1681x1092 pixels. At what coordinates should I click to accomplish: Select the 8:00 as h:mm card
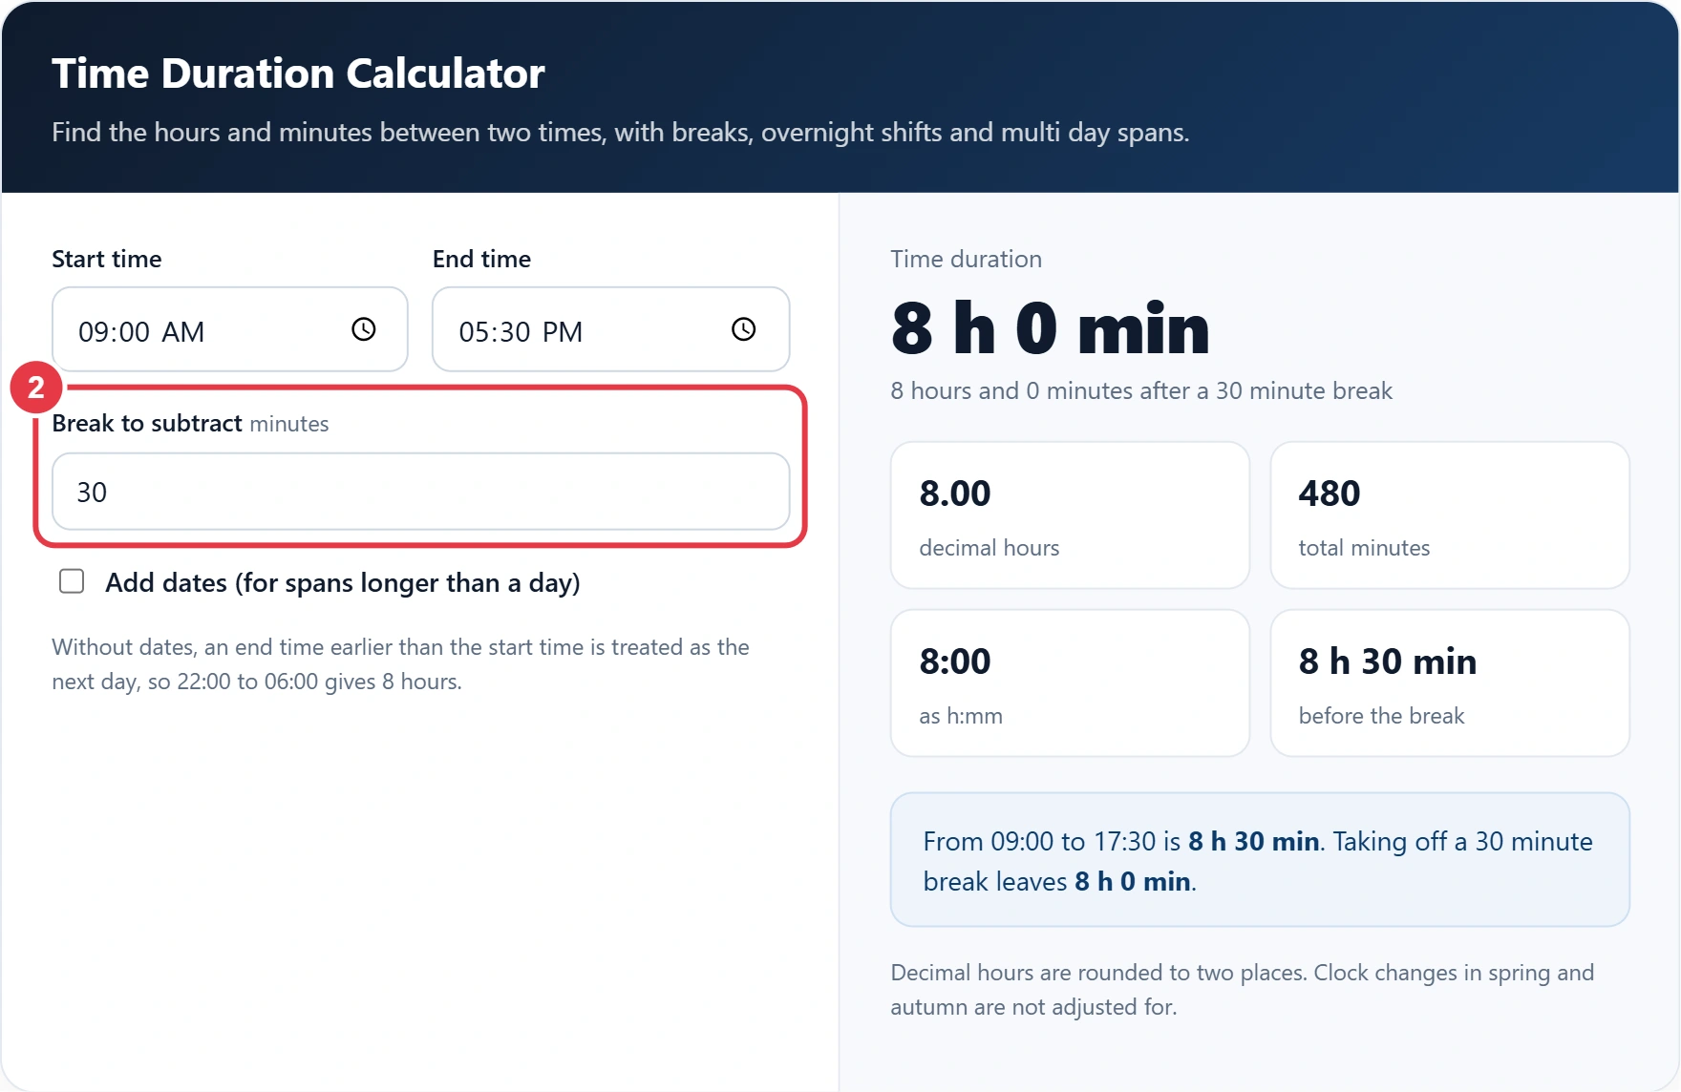point(1070,683)
